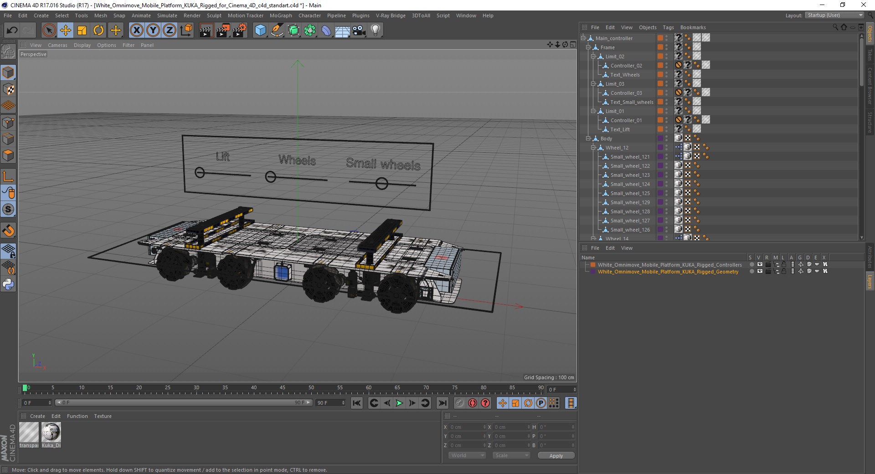
Task: Open material manager Texture menu
Action: [x=103, y=416]
